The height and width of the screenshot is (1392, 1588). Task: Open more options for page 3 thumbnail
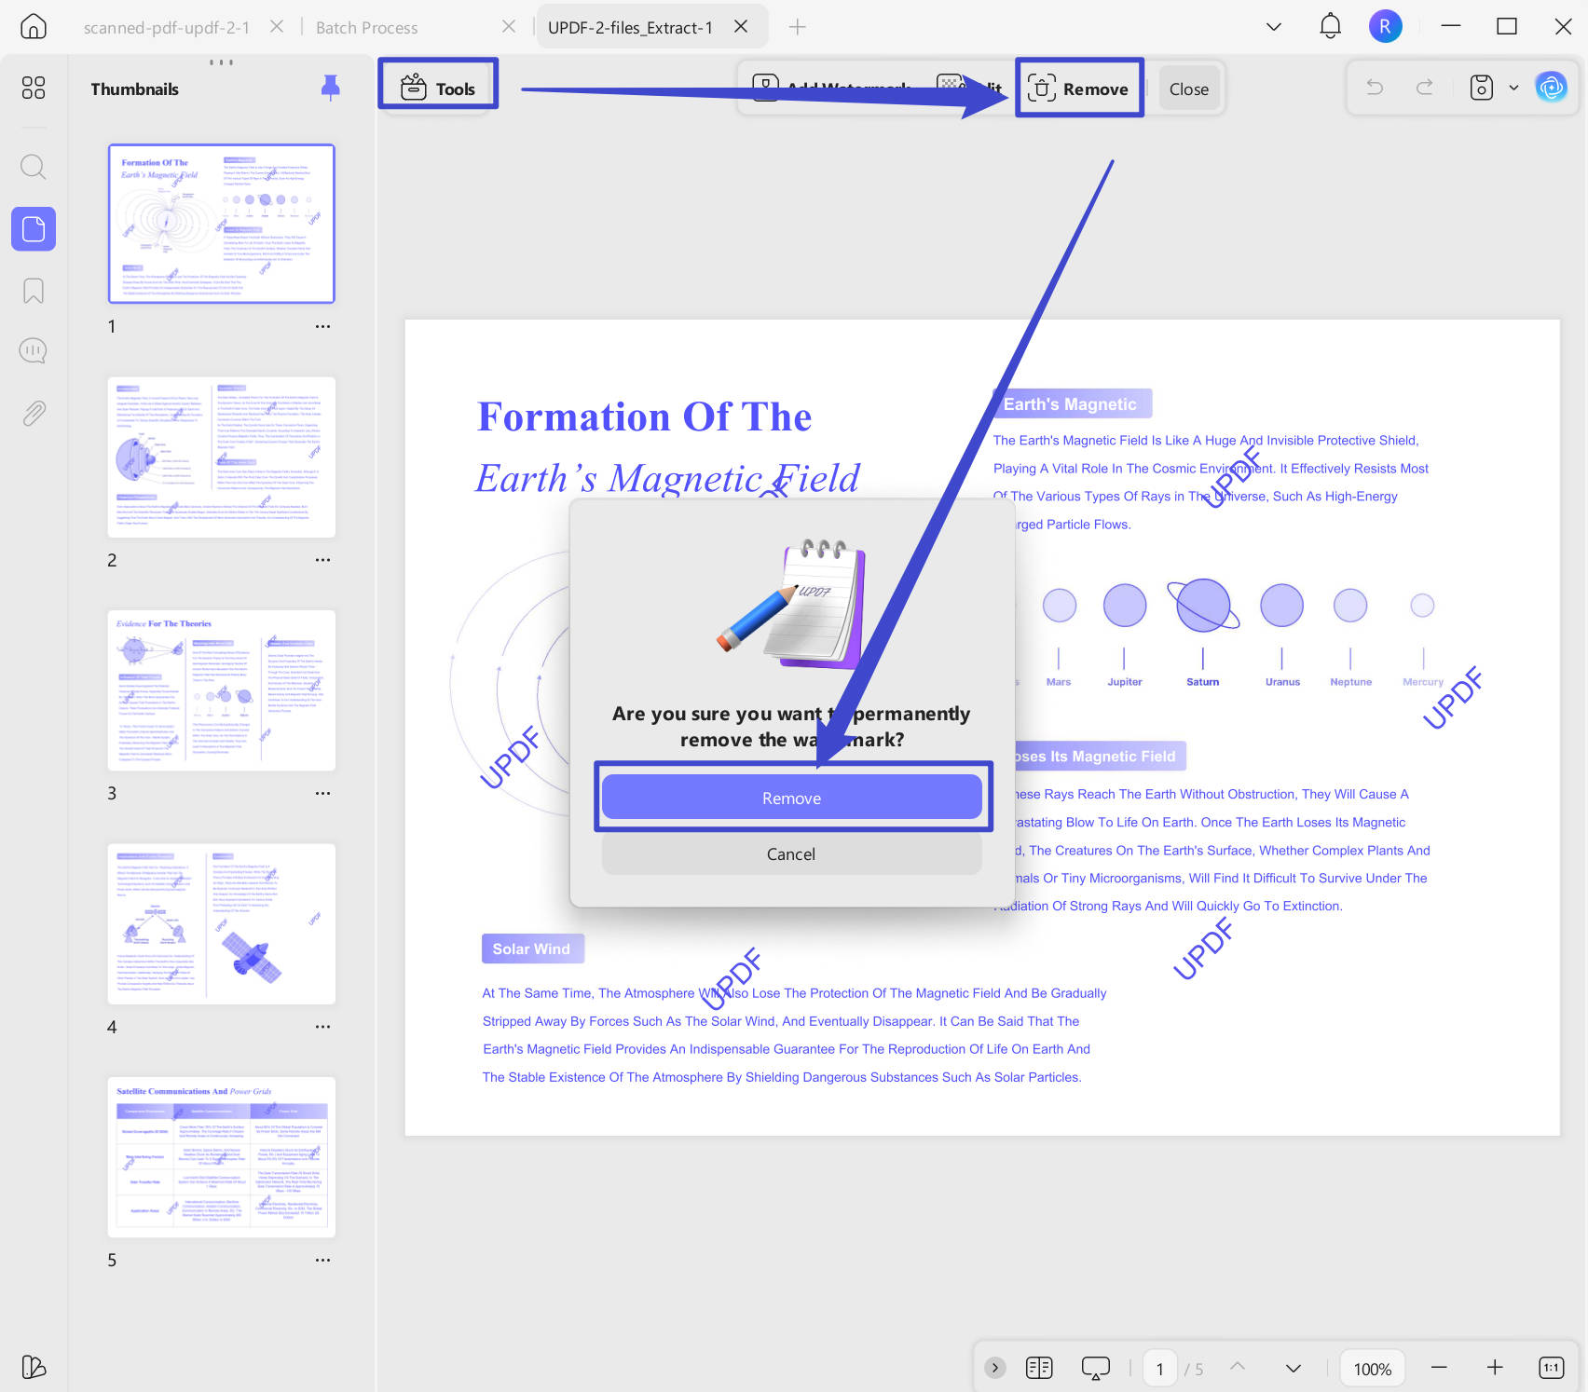322,794
